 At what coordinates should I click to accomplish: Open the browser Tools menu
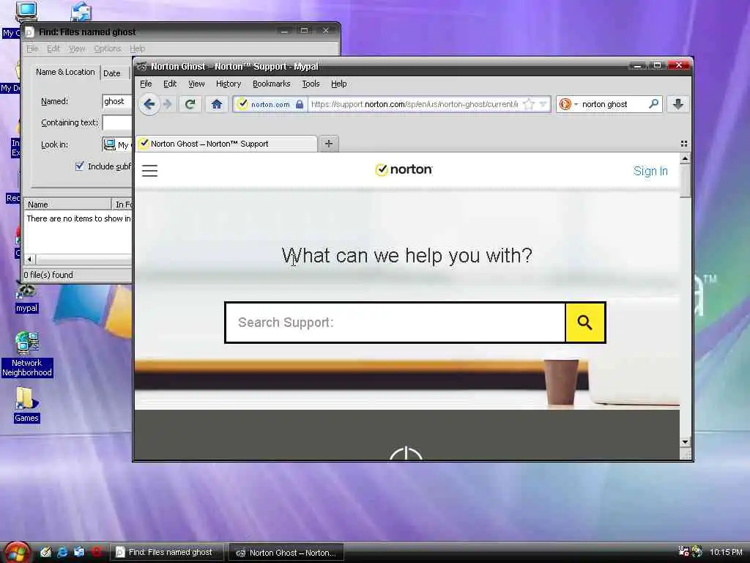click(311, 84)
